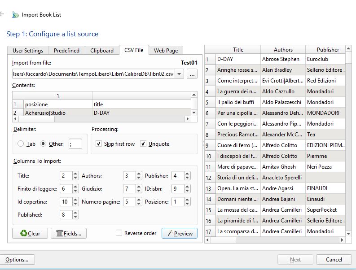Click the posizione cell in Contents table

point(58,105)
